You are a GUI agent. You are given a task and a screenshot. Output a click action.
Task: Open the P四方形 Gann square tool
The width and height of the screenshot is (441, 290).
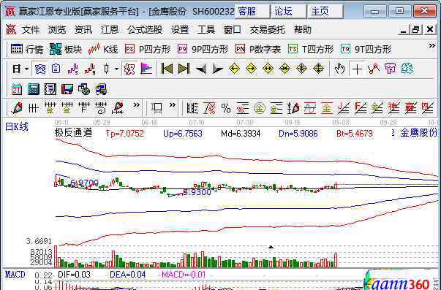[148, 50]
